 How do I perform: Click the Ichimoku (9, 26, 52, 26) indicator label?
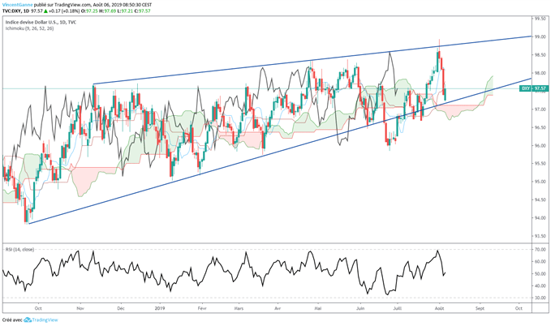click(x=29, y=28)
